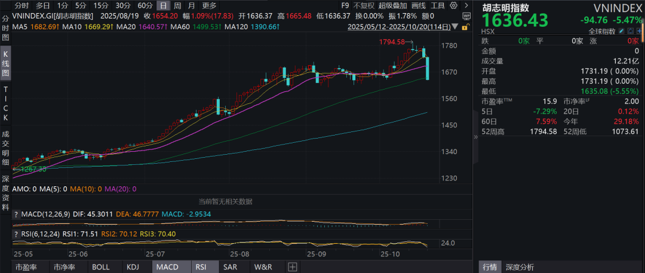Screen dimensions: 645x273
Task: Toggle the MACD indicator tab
Action: pos(167,267)
